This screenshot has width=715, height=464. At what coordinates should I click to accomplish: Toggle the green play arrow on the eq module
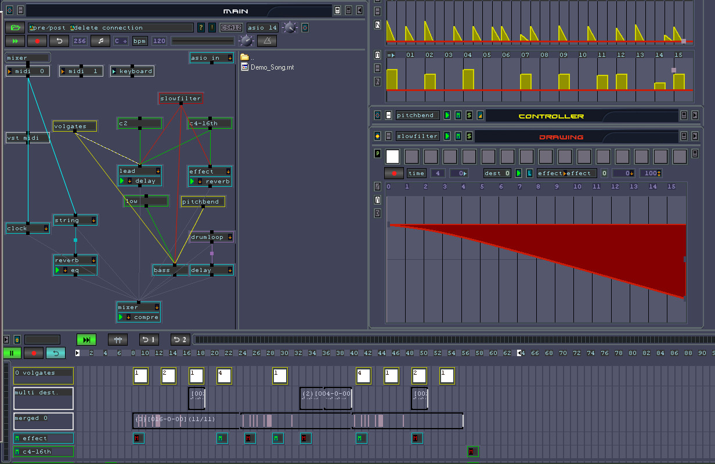(x=58, y=270)
